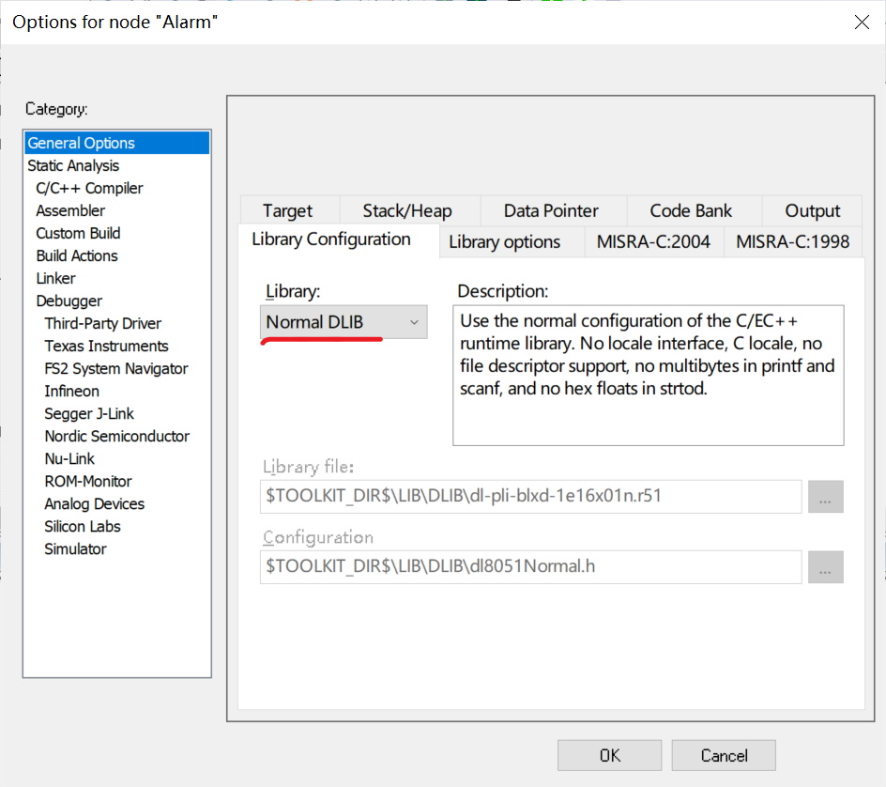Viewport: 886px width, 787px height.
Task: Open the Output tab
Action: tap(812, 209)
